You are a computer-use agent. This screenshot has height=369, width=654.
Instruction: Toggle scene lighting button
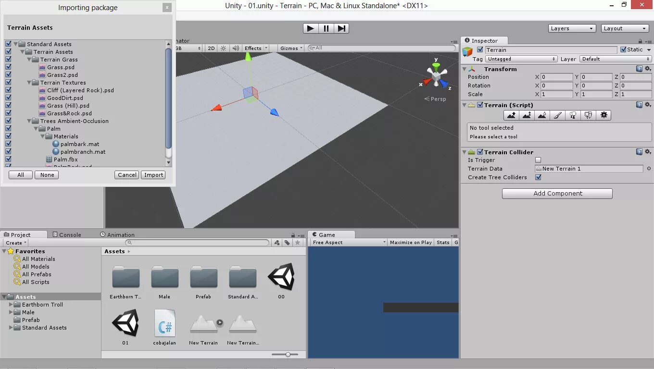pos(223,48)
